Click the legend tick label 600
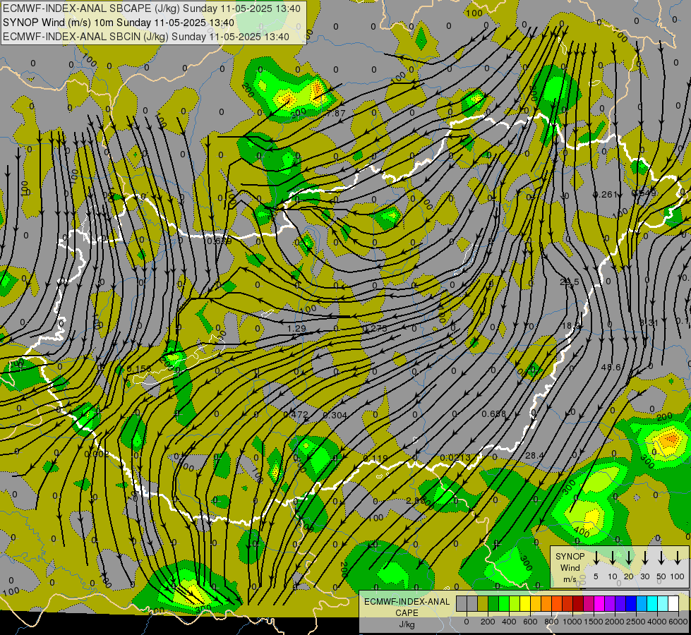Viewport: 691px width, 635px height. 530,622
